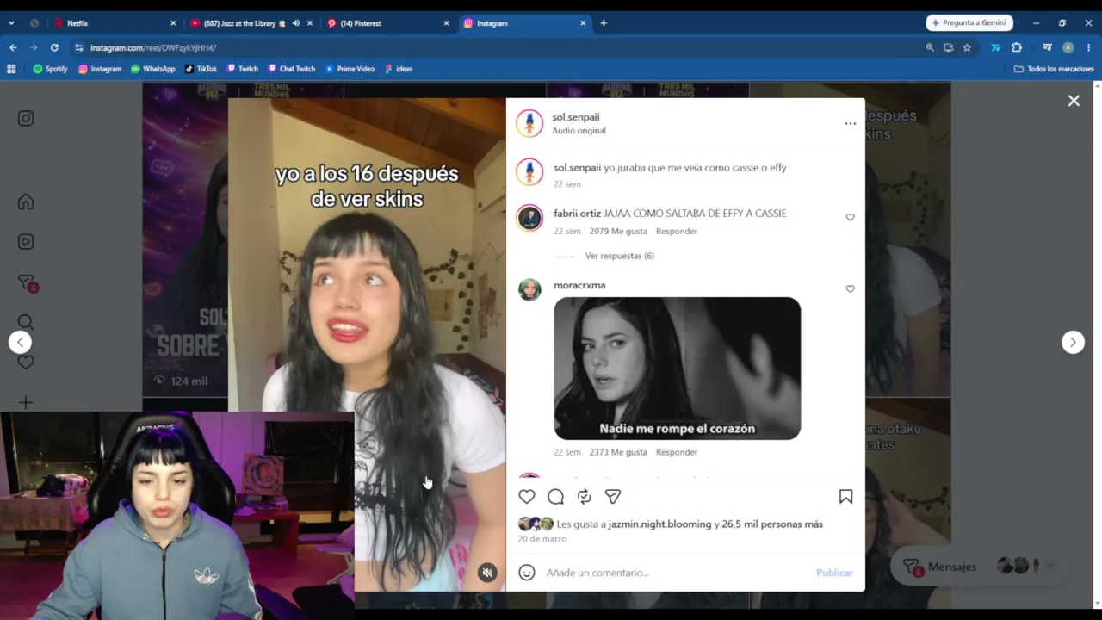The image size is (1102, 620).
Task: Go back in the browser
Action: (x=13, y=47)
